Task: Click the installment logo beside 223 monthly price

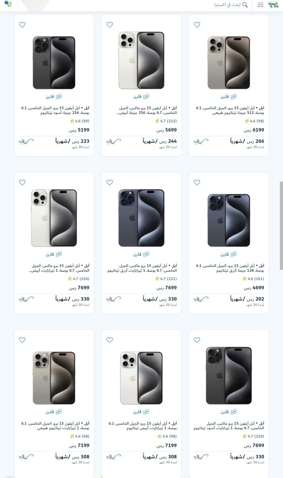Action: coord(26,141)
